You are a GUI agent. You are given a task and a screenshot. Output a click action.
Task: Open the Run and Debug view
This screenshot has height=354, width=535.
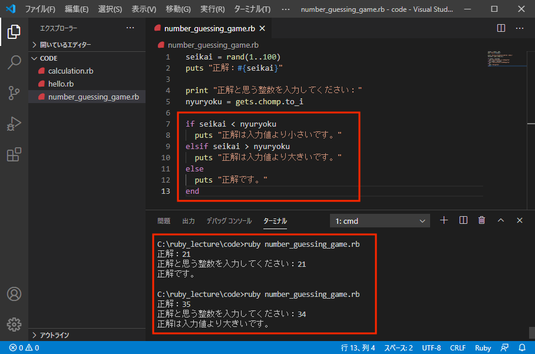(14, 124)
